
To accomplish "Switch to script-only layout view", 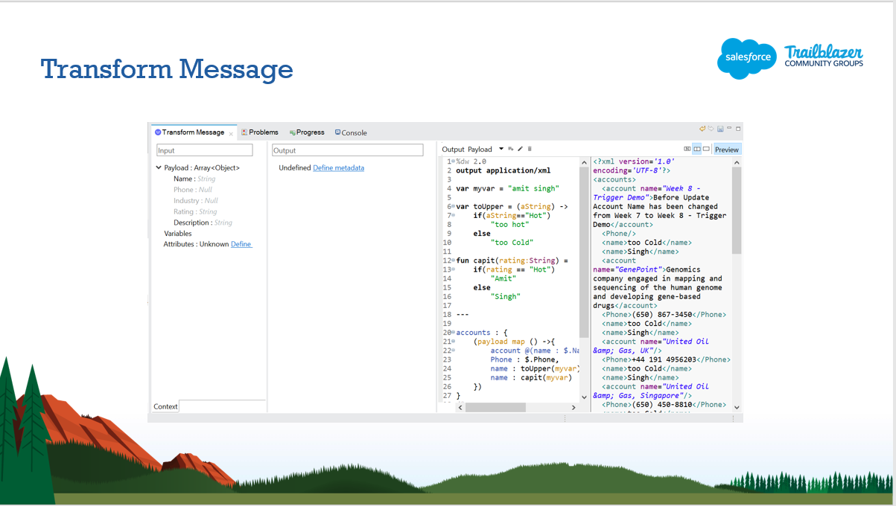I will pos(706,150).
